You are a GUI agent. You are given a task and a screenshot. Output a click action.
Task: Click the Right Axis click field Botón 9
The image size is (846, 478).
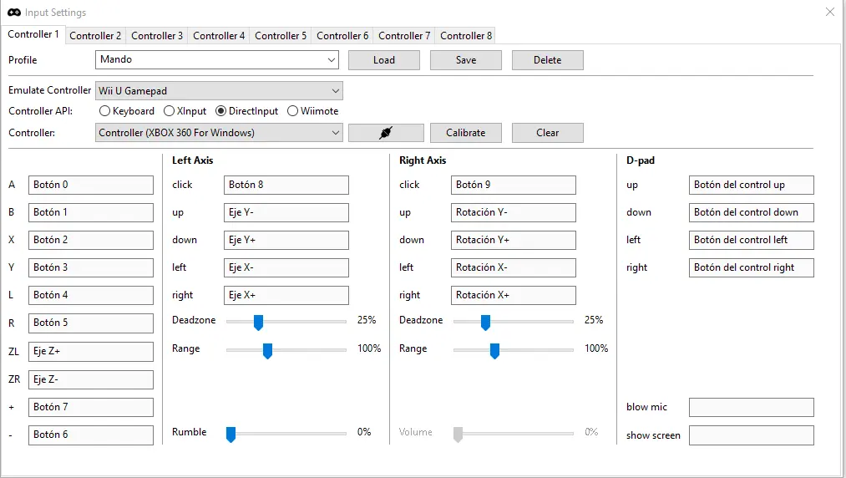click(513, 185)
